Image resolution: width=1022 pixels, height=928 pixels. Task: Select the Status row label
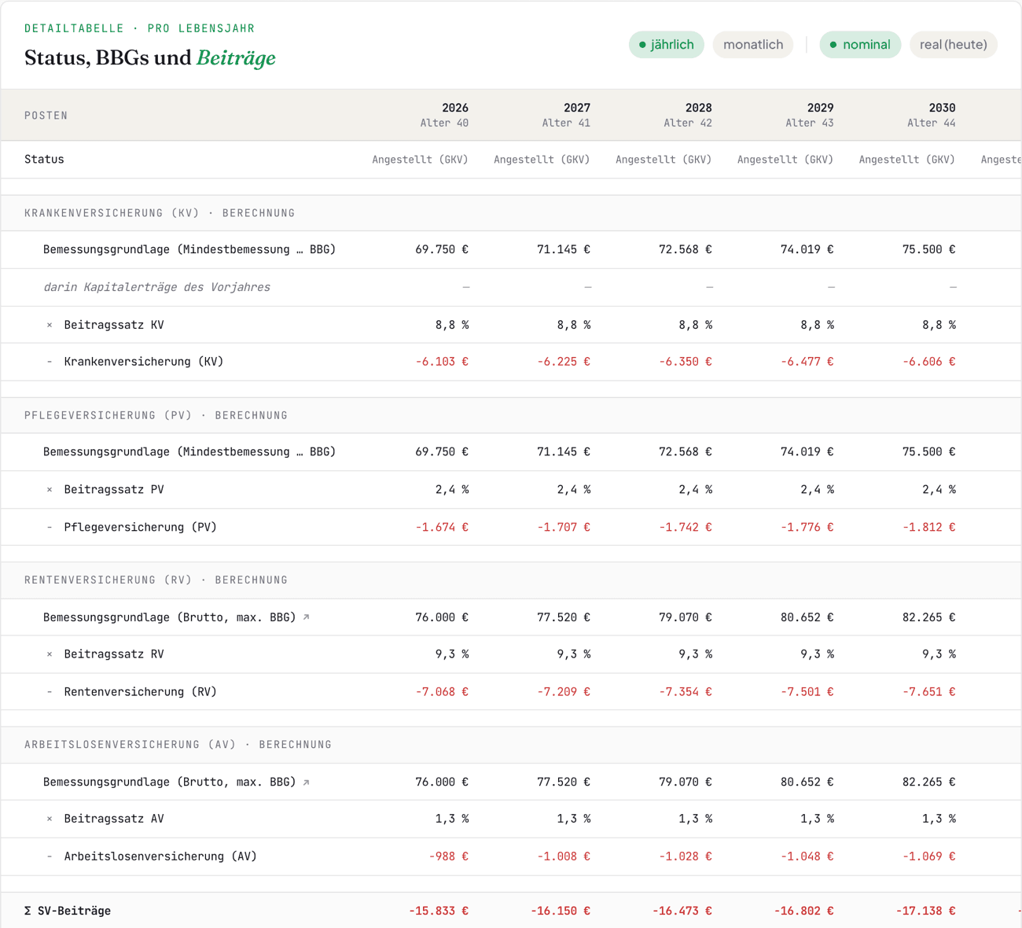tap(44, 160)
